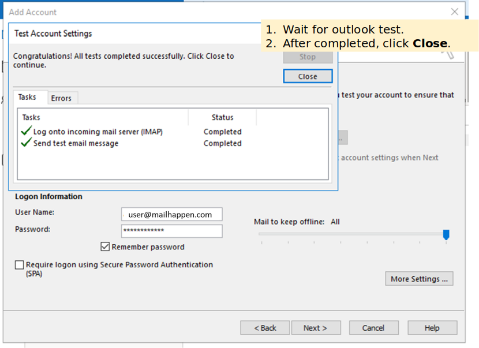Click Close in Test Account Settings
Screen dimensions: 479x348
308,76
